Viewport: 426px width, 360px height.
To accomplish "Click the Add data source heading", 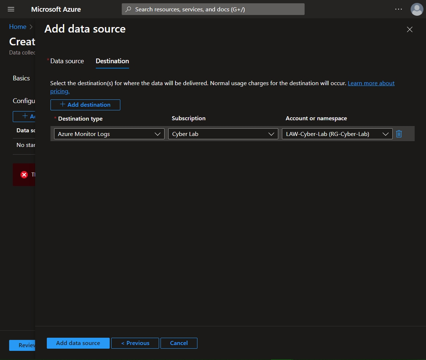I will point(85,29).
